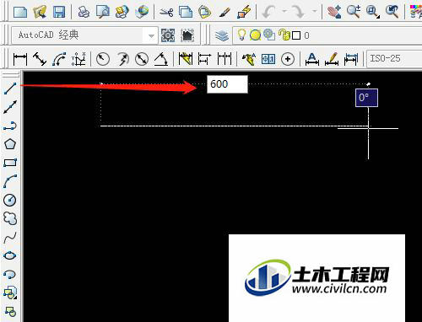Create a new drawing file
This screenshot has height=322, width=422.
[20, 12]
